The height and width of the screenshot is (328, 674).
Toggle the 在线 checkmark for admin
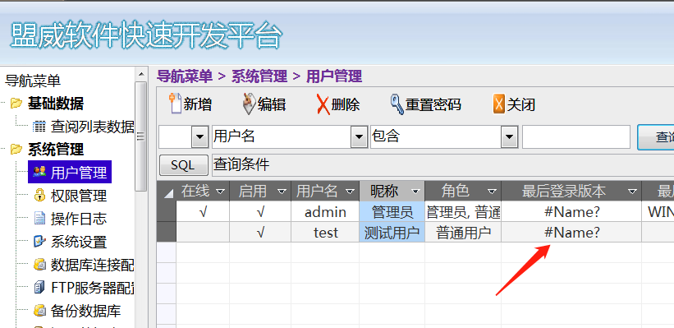[203, 212]
